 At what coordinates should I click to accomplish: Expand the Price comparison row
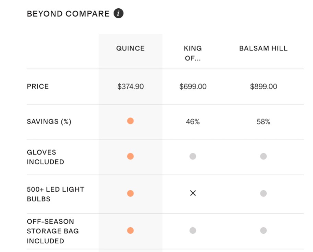coord(37,86)
